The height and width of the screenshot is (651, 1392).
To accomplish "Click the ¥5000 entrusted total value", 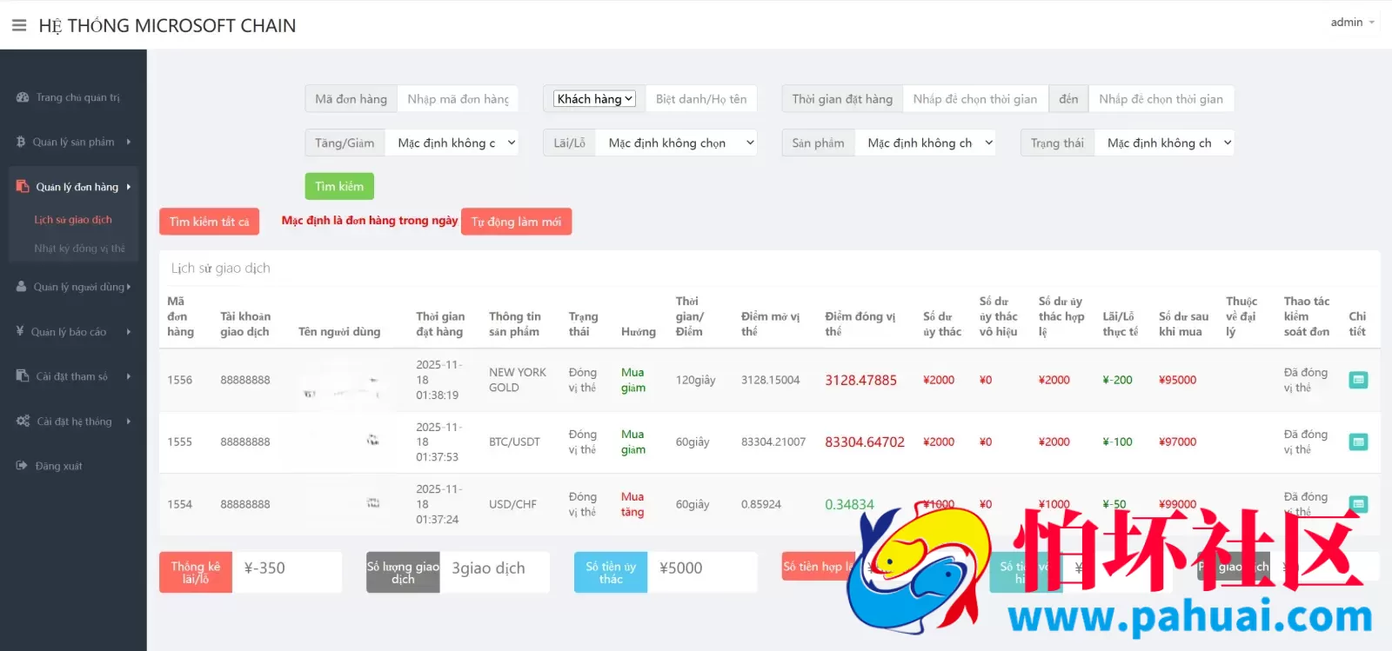I will pos(680,568).
